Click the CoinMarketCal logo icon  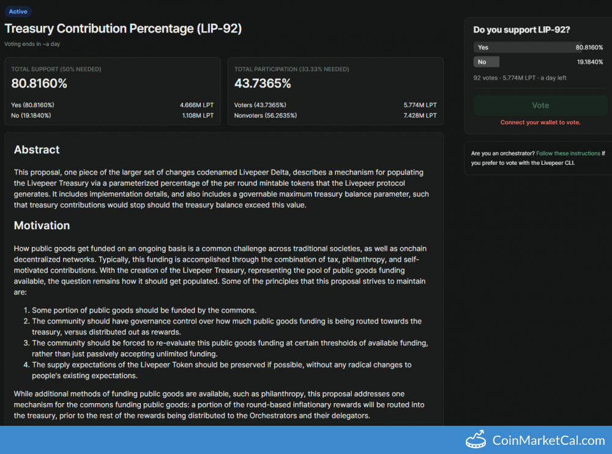point(476,440)
